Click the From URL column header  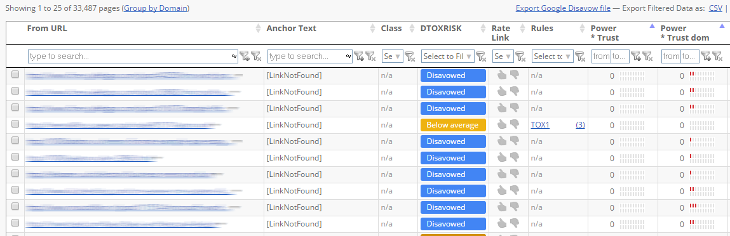47,29
